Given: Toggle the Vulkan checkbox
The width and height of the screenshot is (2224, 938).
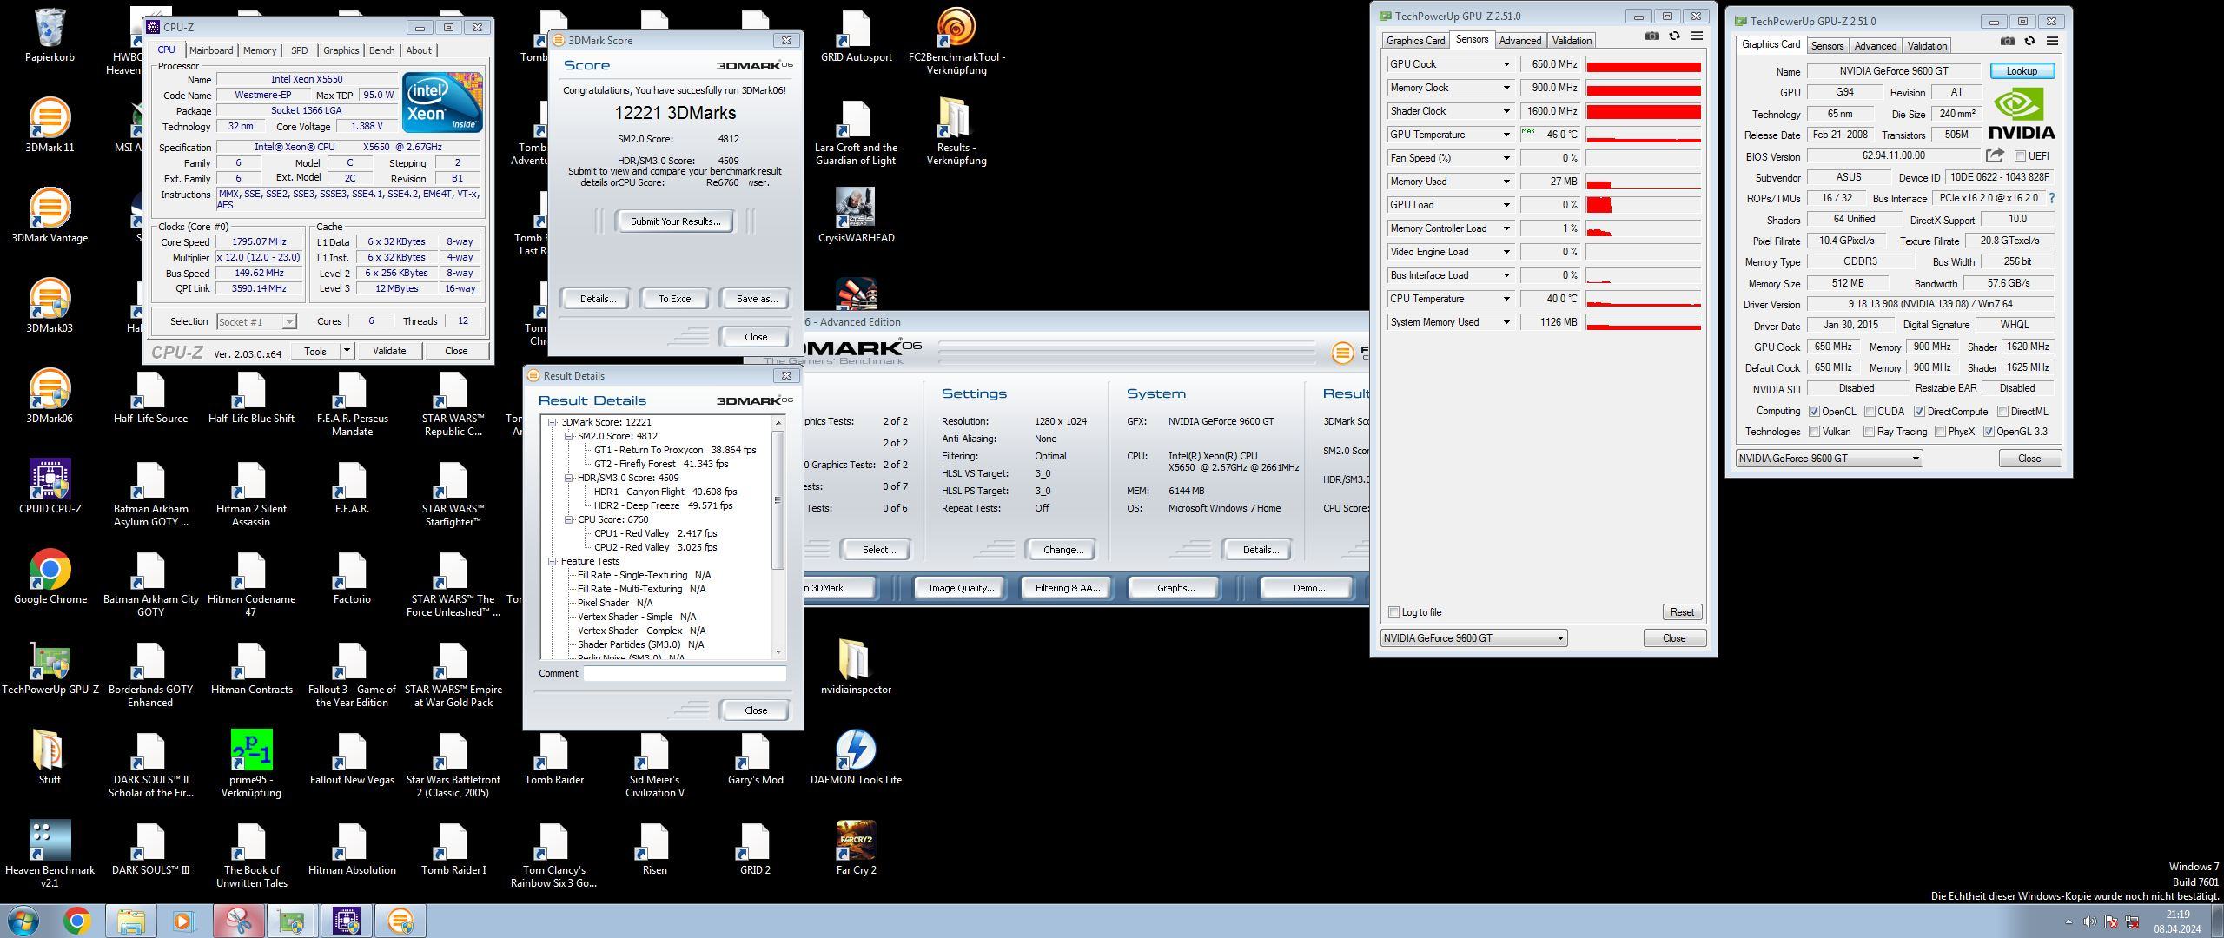Looking at the screenshot, I should pos(1814,432).
